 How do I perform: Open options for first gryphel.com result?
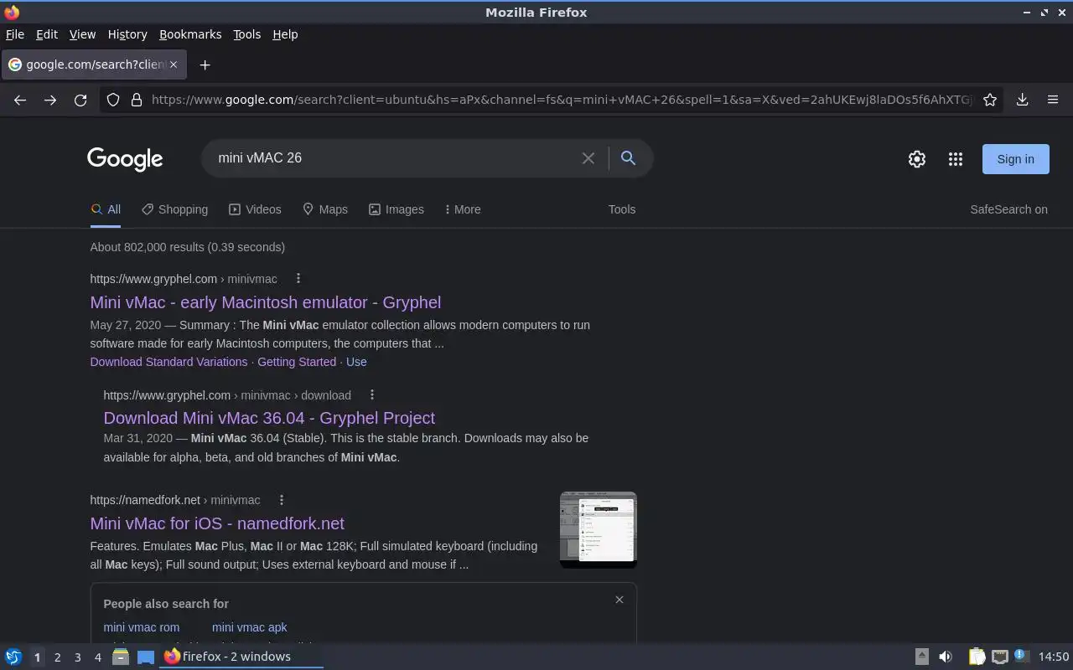pos(298,279)
